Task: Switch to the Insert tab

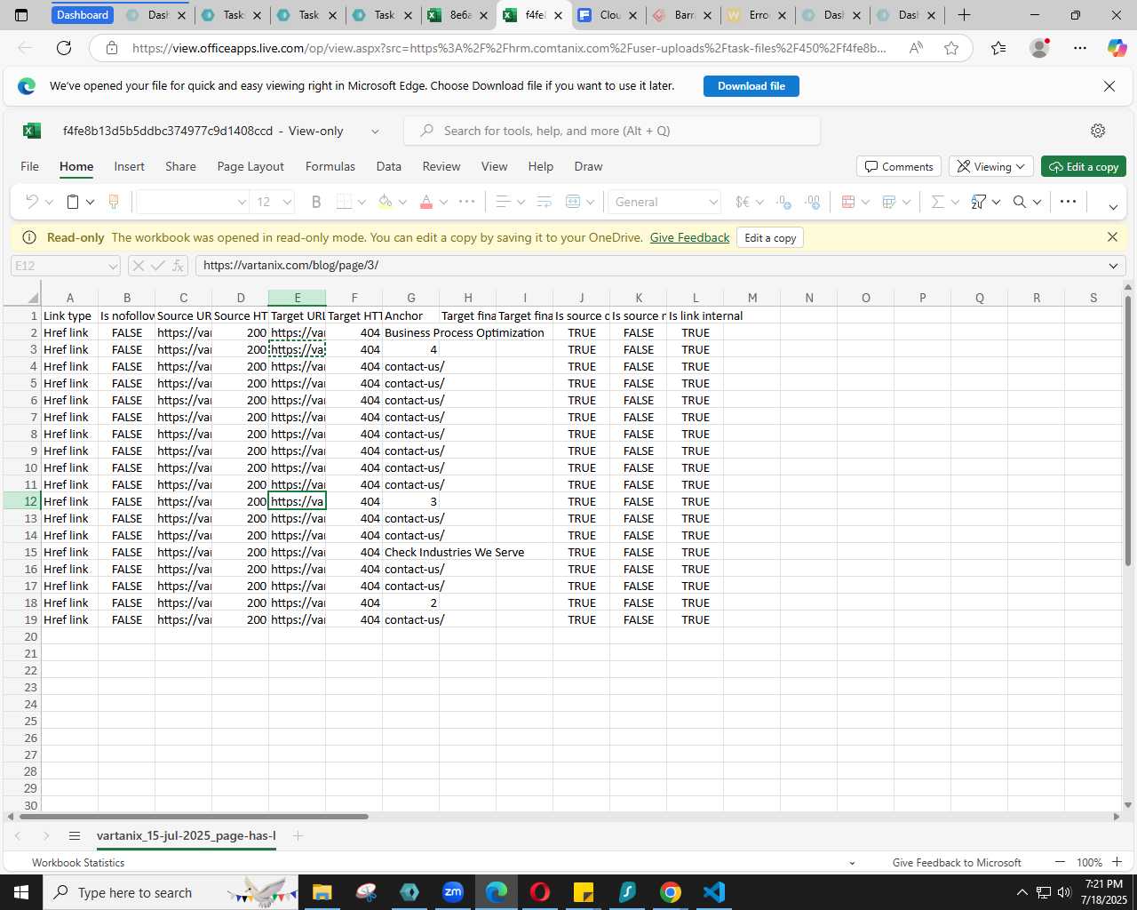Action: pyautogui.click(x=129, y=166)
